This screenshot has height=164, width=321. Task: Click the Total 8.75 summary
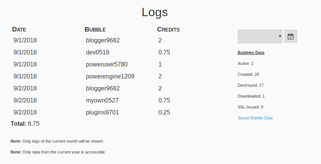pyautogui.click(x=25, y=124)
